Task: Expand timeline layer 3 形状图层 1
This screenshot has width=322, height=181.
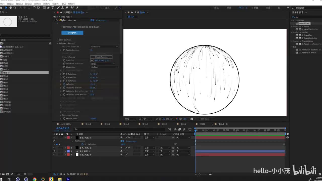Action: pos(65,151)
